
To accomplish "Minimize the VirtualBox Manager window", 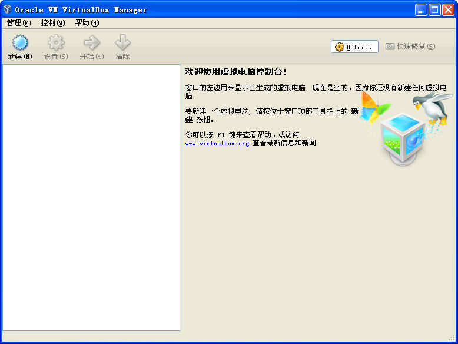I will coord(421,9).
